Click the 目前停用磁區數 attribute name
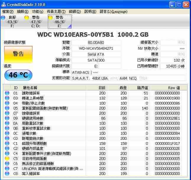 35,159
